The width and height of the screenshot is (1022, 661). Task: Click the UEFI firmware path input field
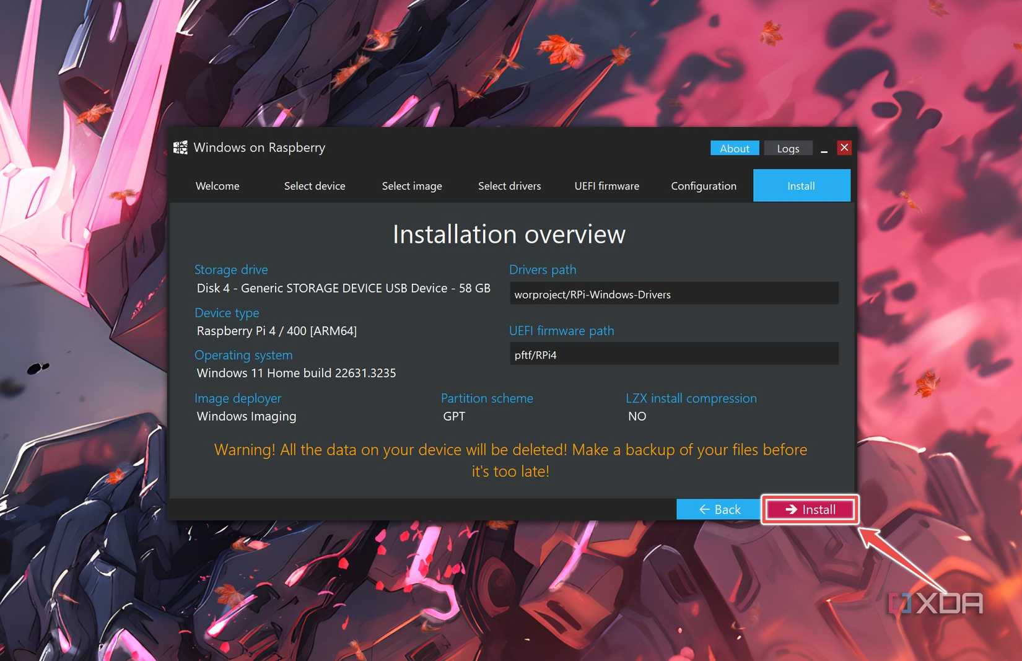pos(673,354)
